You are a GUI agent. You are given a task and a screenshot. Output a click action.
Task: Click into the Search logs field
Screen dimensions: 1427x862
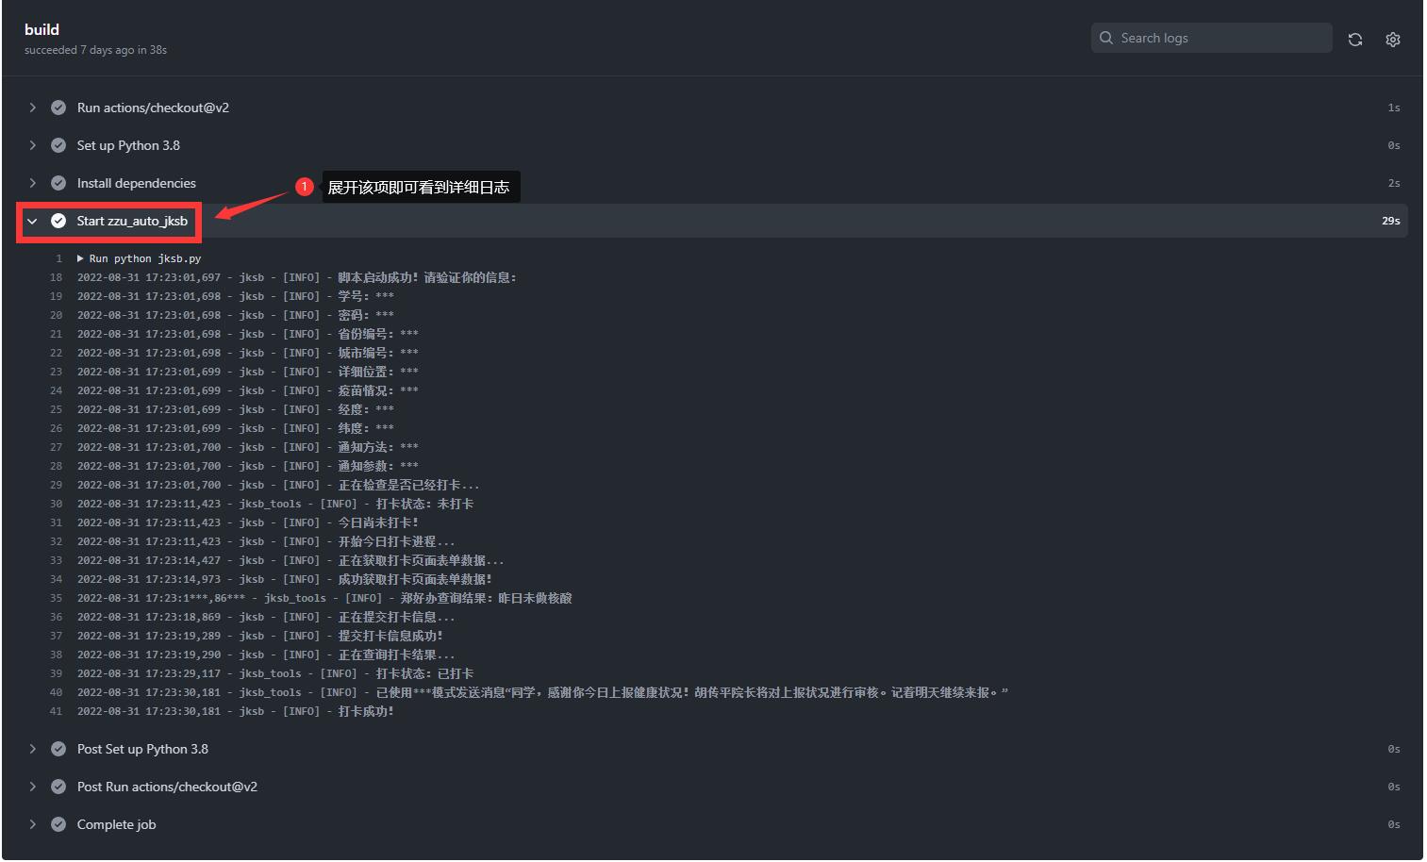1212,38
